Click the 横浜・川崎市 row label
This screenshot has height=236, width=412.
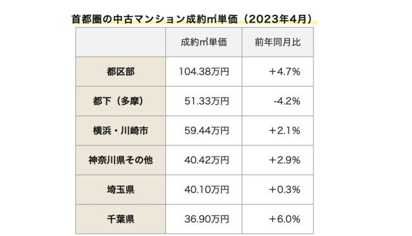pyautogui.click(x=120, y=131)
